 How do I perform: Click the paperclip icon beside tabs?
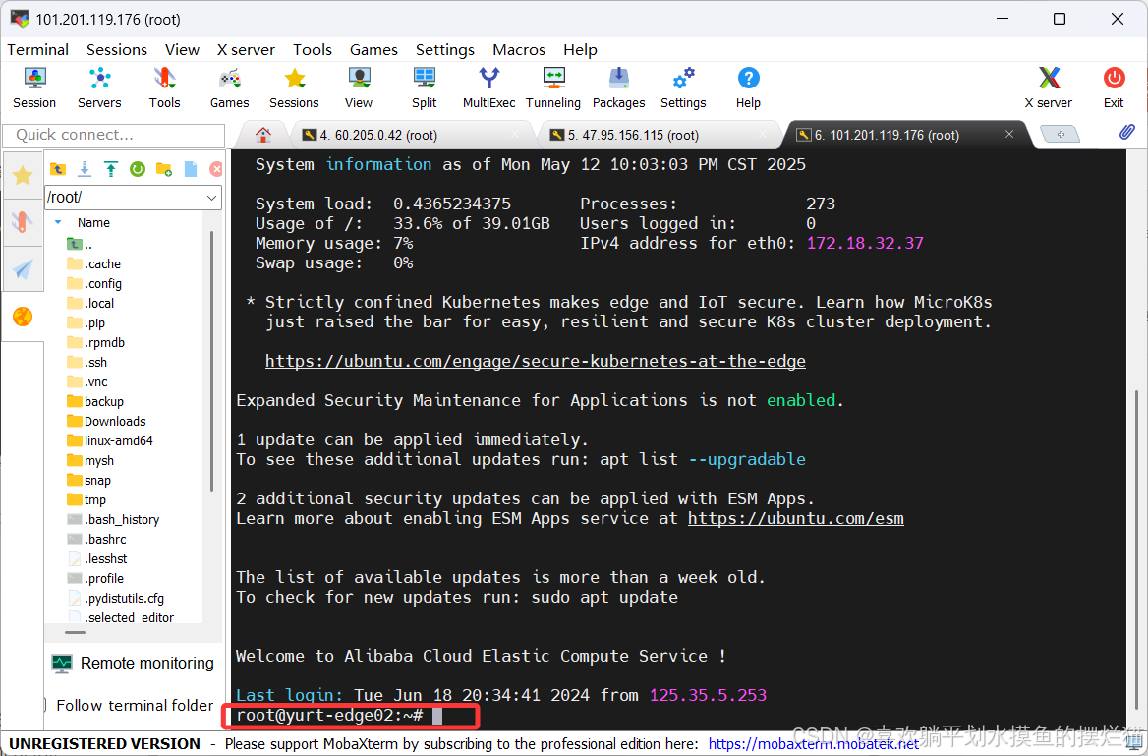click(x=1126, y=132)
